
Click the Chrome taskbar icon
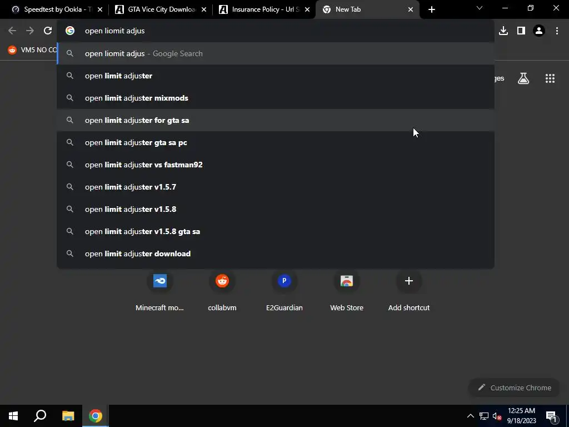point(96,416)
